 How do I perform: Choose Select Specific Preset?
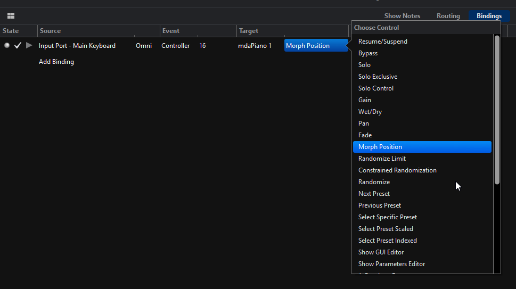tap(422, 217)
